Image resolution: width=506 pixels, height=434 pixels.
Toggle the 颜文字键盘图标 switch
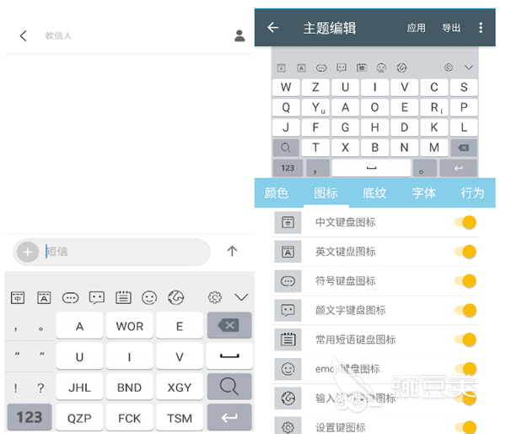tap(466, 311)
